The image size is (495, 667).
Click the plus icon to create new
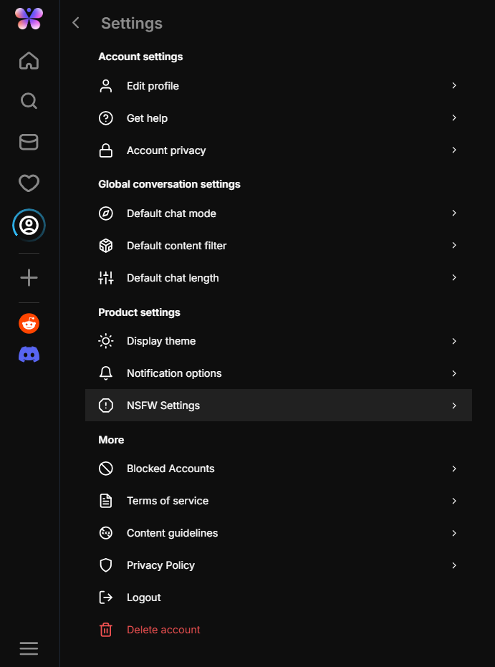point(29,278)
